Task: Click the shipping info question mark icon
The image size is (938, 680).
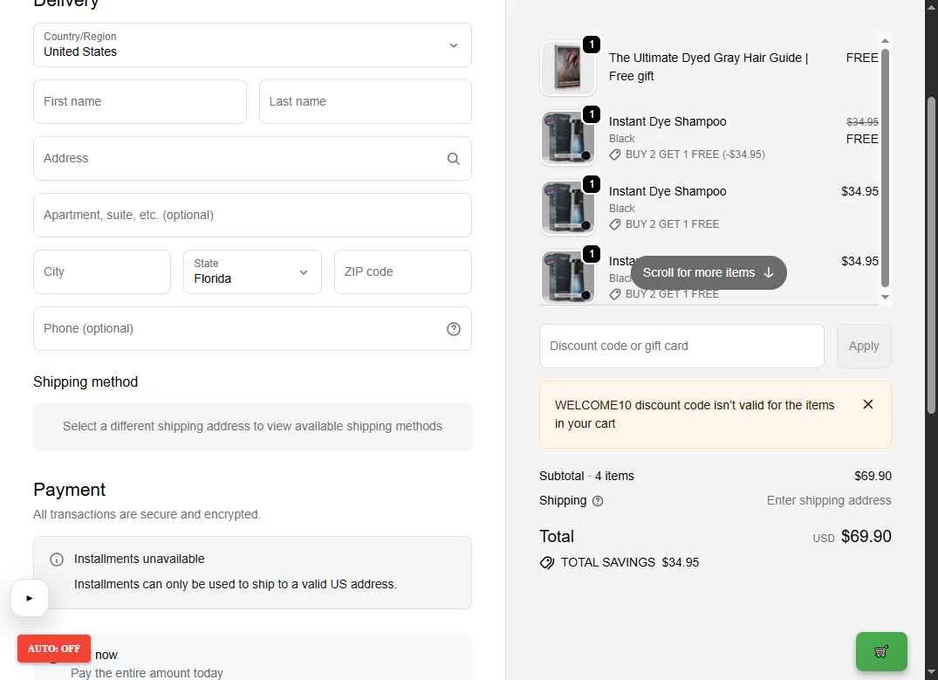Action: (597, 501)
